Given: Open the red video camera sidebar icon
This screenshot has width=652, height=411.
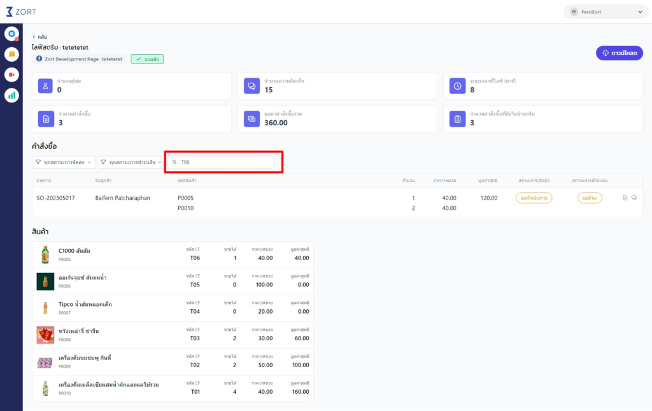Looking at the screenshot, I should tap(11, 74).
